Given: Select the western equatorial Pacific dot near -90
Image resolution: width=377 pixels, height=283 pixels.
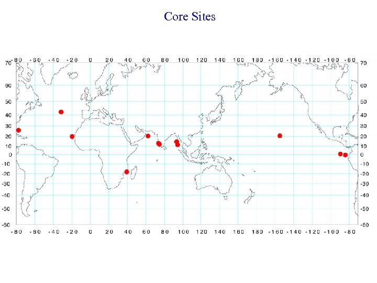Looking at the screenshot, I should 340,154.
